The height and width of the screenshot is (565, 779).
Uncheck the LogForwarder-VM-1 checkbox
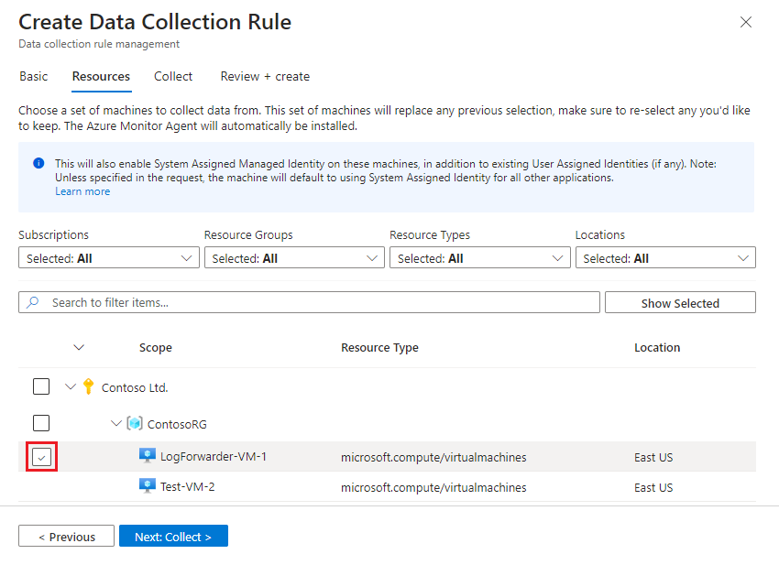click(x=41, y=456)
